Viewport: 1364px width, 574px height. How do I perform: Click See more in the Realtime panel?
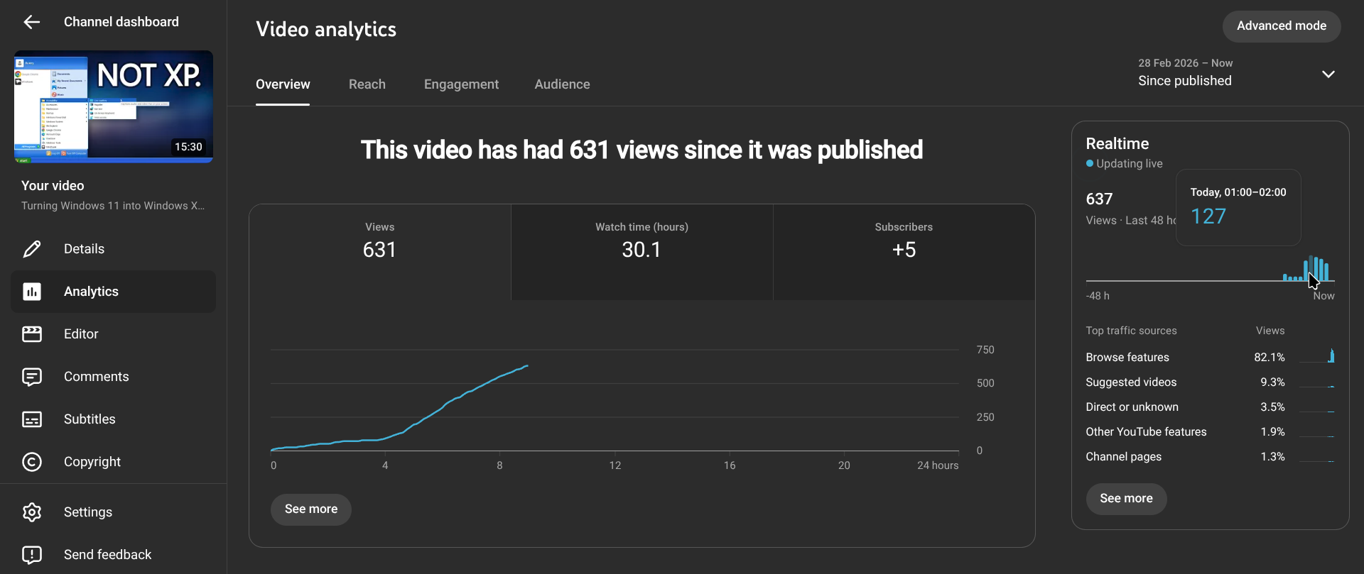coord(1126,499)
